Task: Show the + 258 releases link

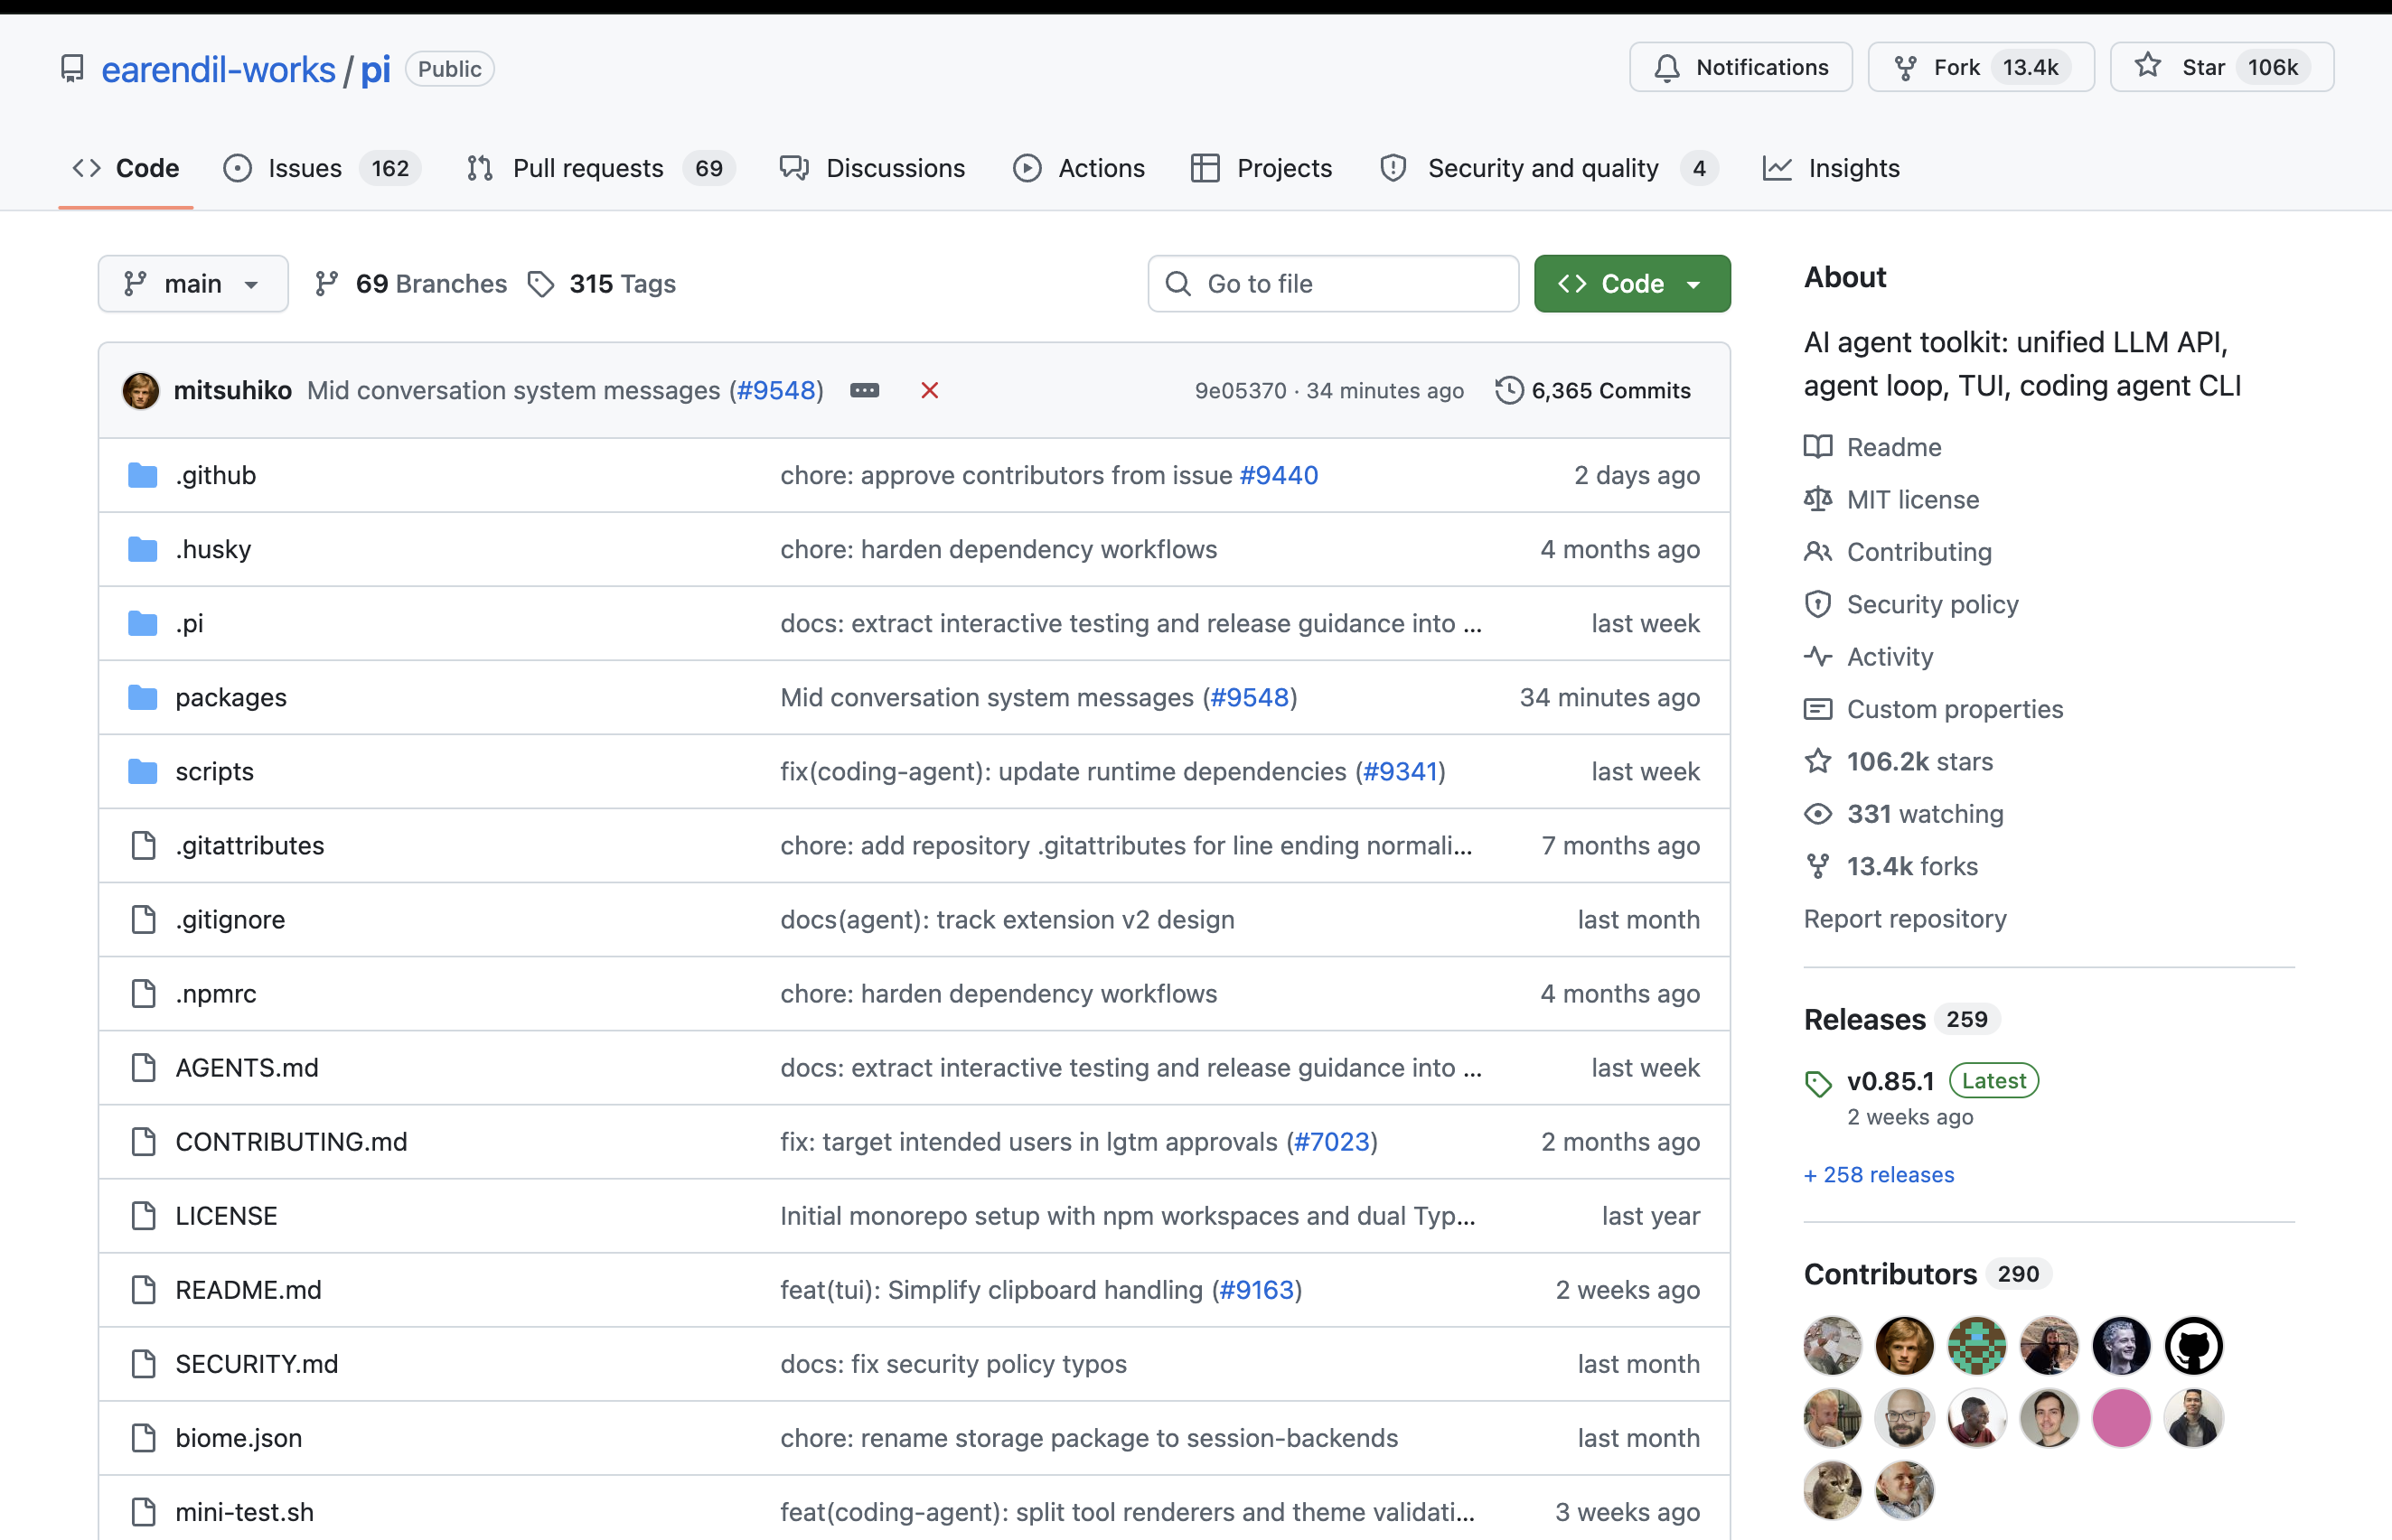Action: (x=1879, y=1174)
